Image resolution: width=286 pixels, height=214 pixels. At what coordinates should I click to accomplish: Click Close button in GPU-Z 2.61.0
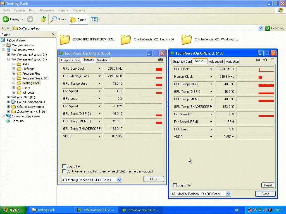(x=265, y=194)
